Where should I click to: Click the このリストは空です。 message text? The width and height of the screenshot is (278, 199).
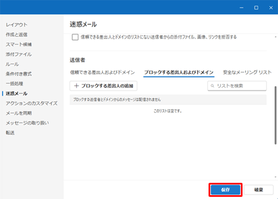click(168, 111)
